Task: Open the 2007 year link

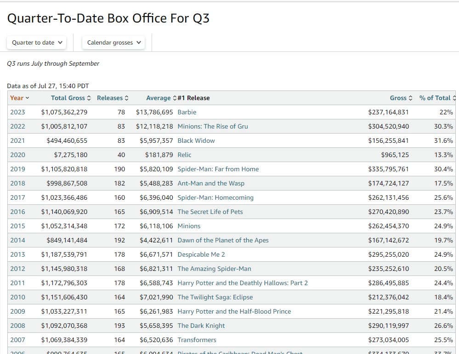Action: 17,340
